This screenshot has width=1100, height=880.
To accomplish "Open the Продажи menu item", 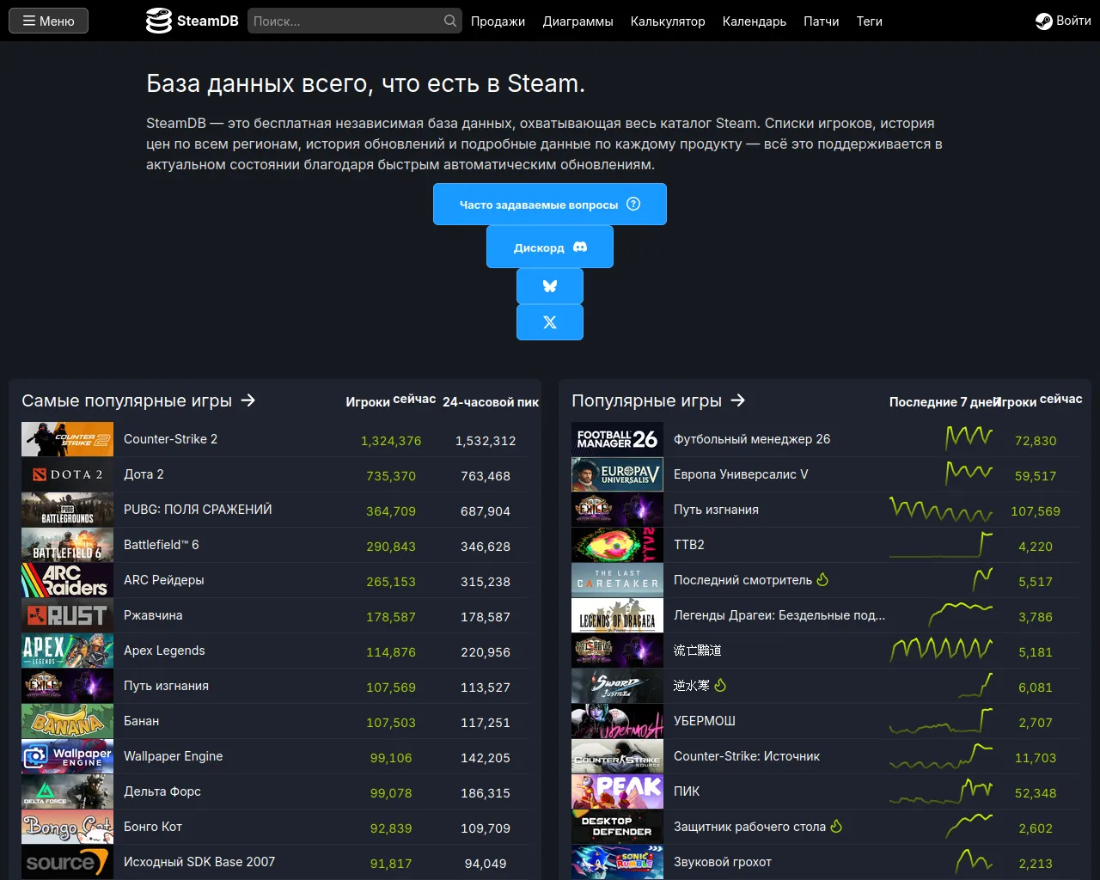I will click(498, 21).
